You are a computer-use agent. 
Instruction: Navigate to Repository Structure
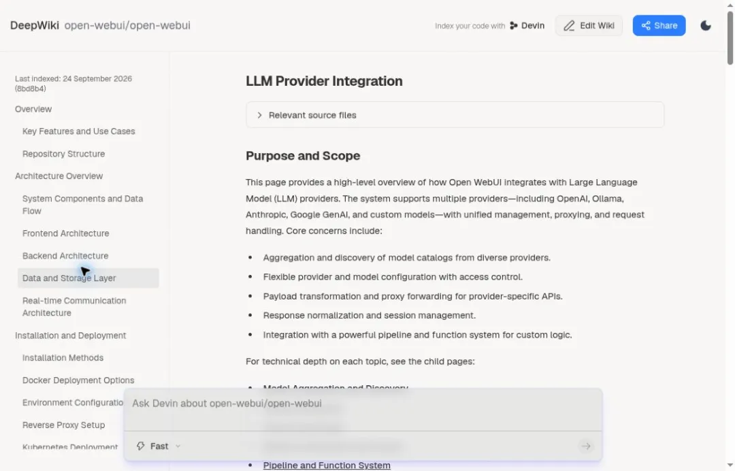[64, 154]
